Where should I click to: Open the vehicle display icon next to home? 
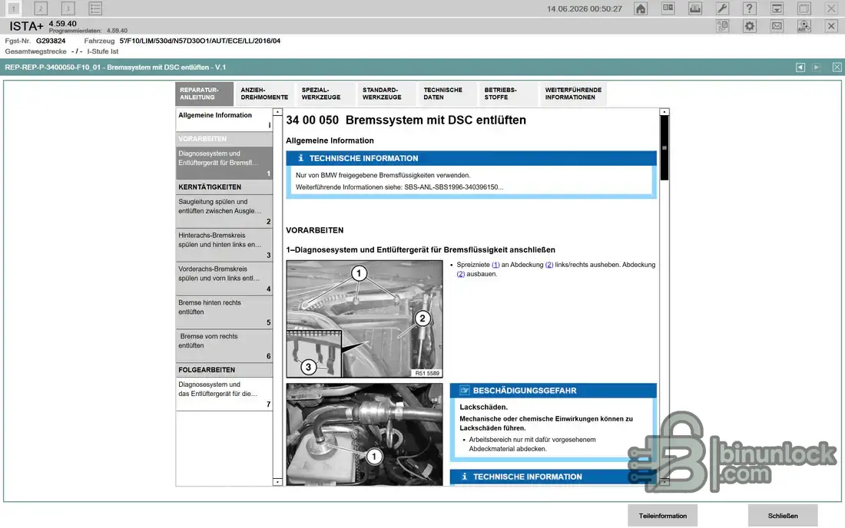pos(668,8)
